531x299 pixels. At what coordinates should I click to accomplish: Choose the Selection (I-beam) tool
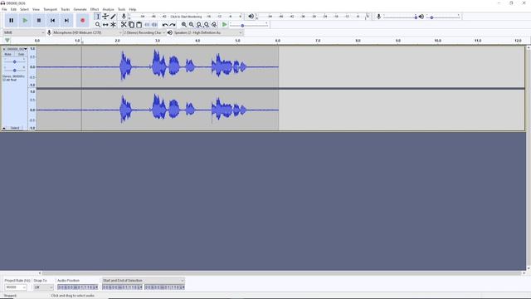98,17
